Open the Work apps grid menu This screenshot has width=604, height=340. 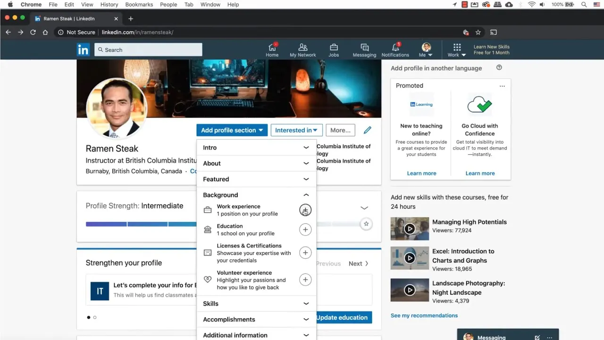[x=457, y=50]
